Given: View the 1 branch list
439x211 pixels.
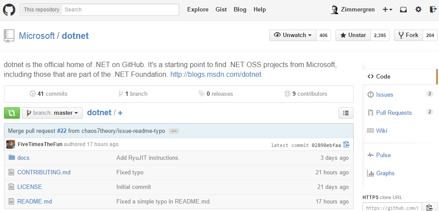Looking at the screenshot, I should [x=133, y=94].
